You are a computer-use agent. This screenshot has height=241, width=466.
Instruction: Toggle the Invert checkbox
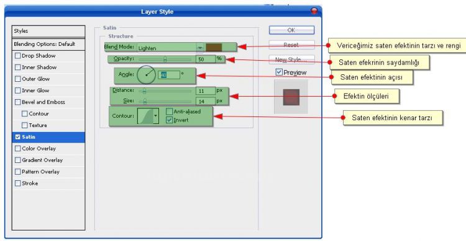point(170,120)
